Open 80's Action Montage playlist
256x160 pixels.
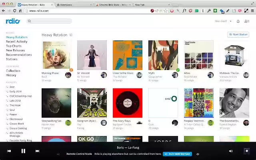(16, 134)
